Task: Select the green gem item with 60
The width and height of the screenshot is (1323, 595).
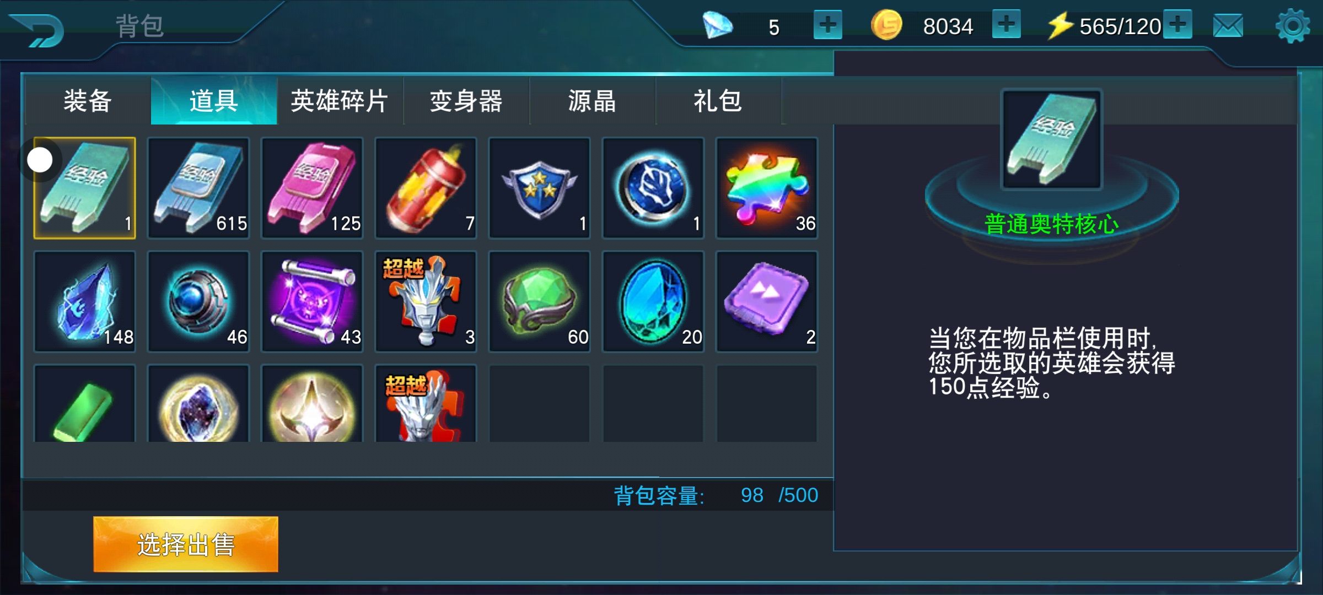Action: 539,301
